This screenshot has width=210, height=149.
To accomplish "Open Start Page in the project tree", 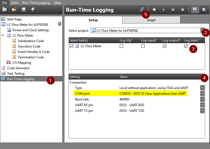I will [14, 19].
